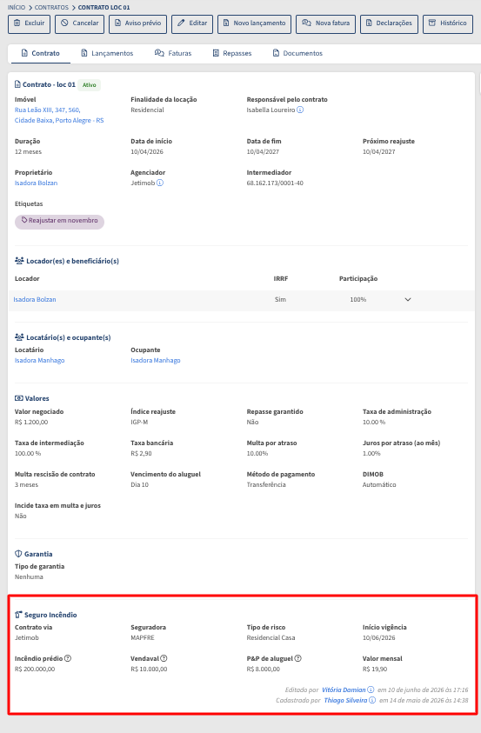
Task: Switch to the Repasses tab
Action: click(x=232, y=54)
